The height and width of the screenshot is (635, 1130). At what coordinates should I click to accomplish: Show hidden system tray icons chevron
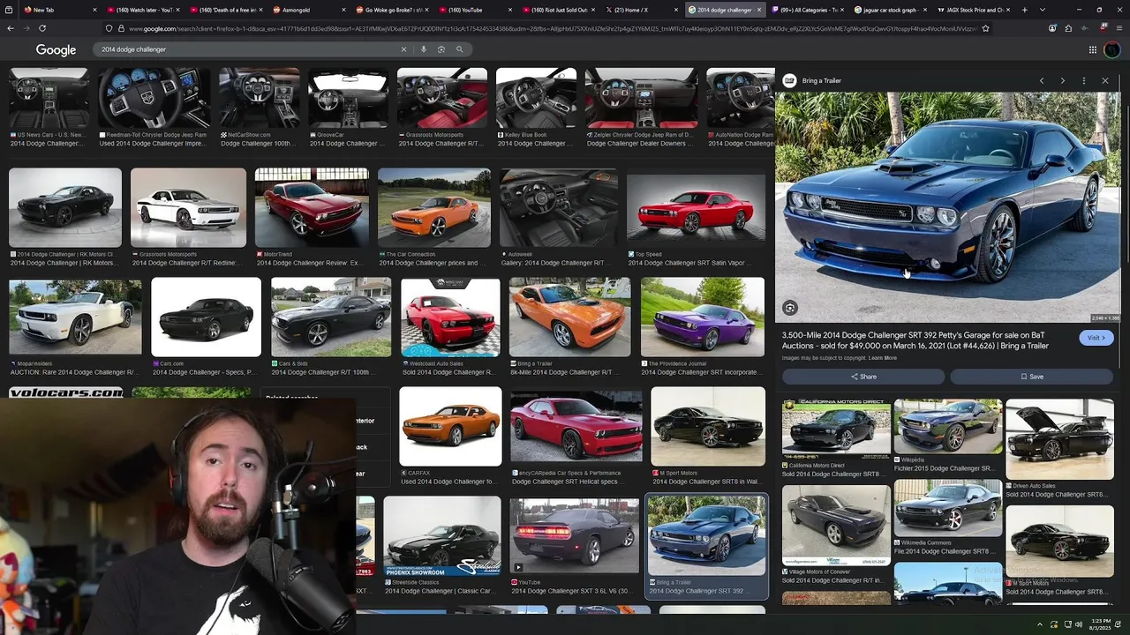[x=1040, y=624]
